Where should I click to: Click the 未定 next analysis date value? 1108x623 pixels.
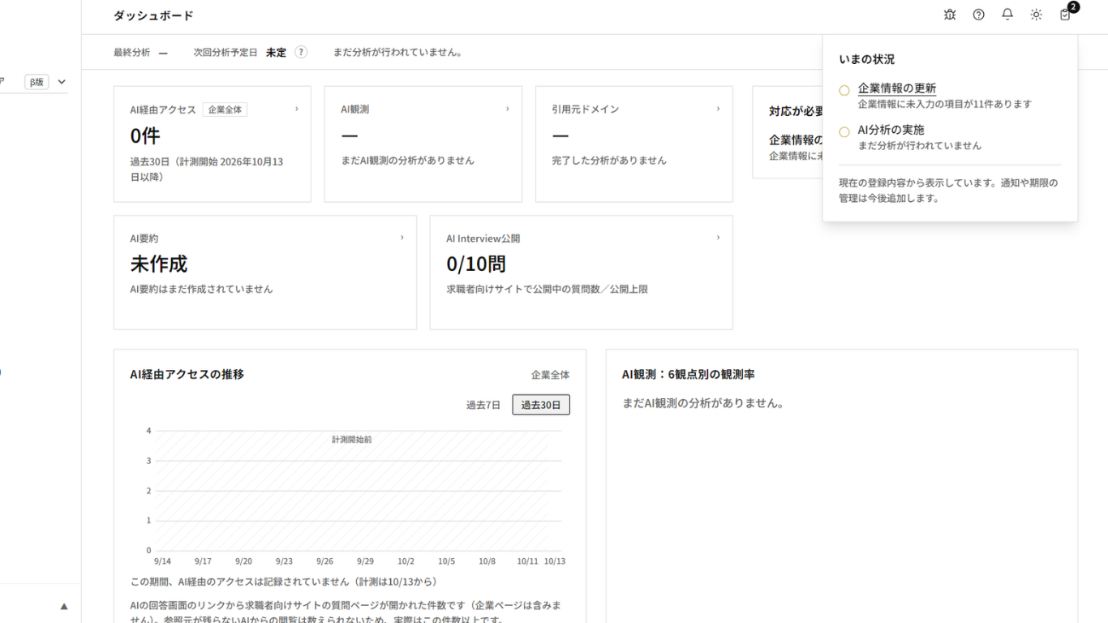[276, 52]
